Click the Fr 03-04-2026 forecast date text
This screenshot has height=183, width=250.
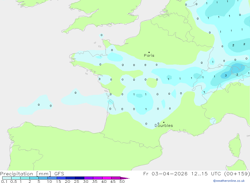pos(165,174)
